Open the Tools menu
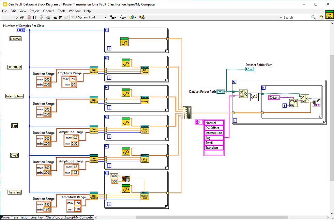Viewport: 334px width, 220px height. coord(62,11)
